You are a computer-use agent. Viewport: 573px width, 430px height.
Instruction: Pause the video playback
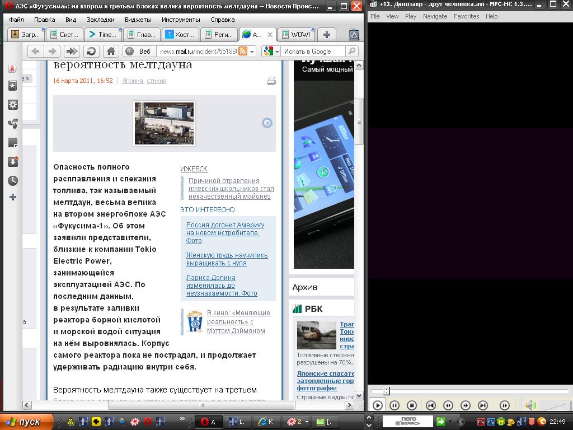(394, 405)
